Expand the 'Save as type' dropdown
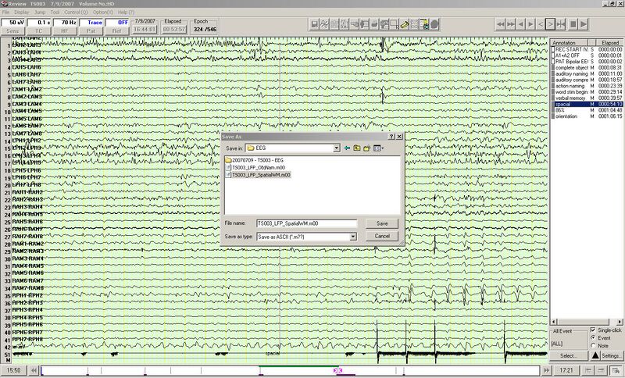 [353, 236]
